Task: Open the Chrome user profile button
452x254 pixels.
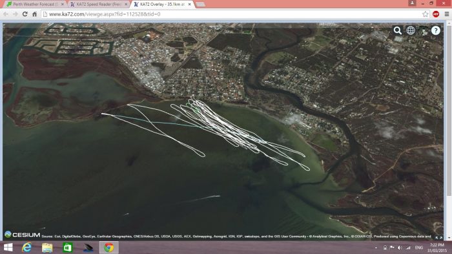Action: pyautogui.click(x=412, y=3)
